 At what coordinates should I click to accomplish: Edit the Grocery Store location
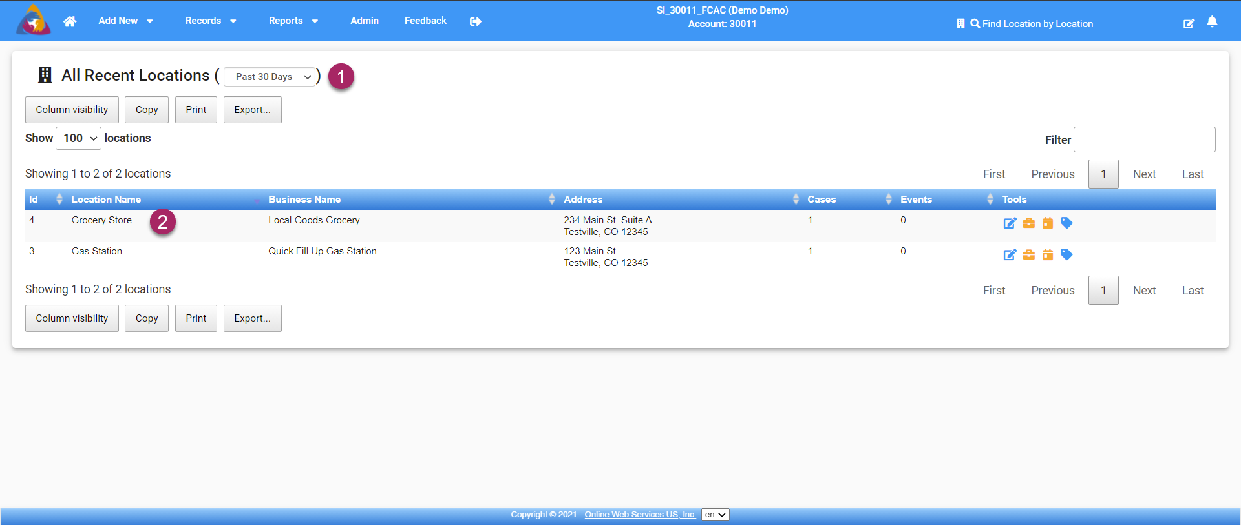1010,223
